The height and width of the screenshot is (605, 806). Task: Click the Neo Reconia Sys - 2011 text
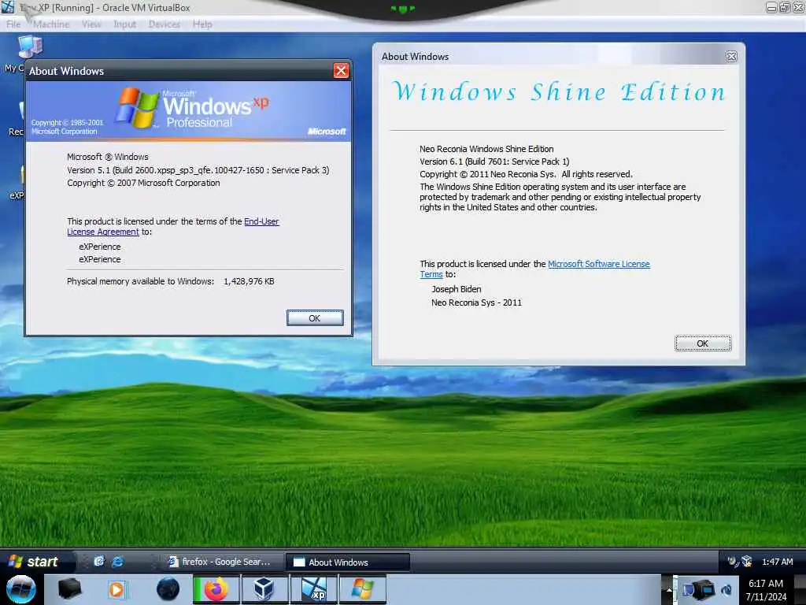click(x=476, y=302)
